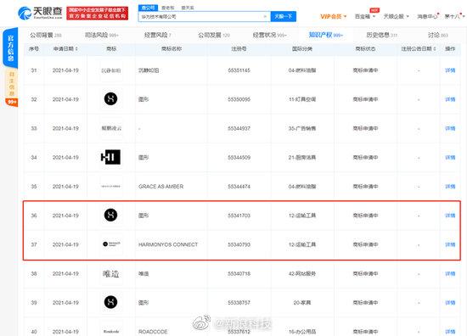This screenshot has width=467, height=336.
Task: Click the ROADCODE trademark name
Action: click(153, 332)
